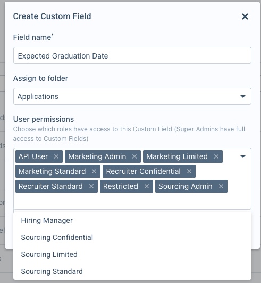Remove the Marketing Standard tag
The width and height of the screenshot is (261, 283).
click(x=94, y=171)
